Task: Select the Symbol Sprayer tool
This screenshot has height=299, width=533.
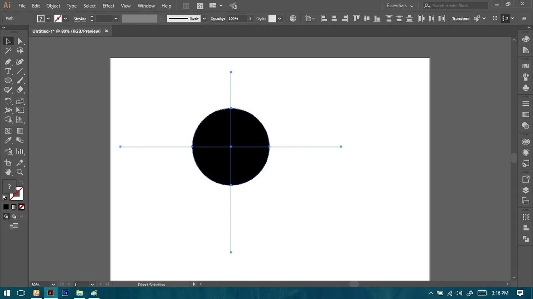Action: 8,152
